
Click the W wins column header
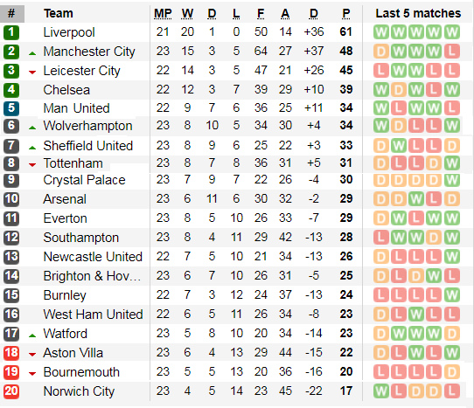pyautogui.click(x=187, y=14)
